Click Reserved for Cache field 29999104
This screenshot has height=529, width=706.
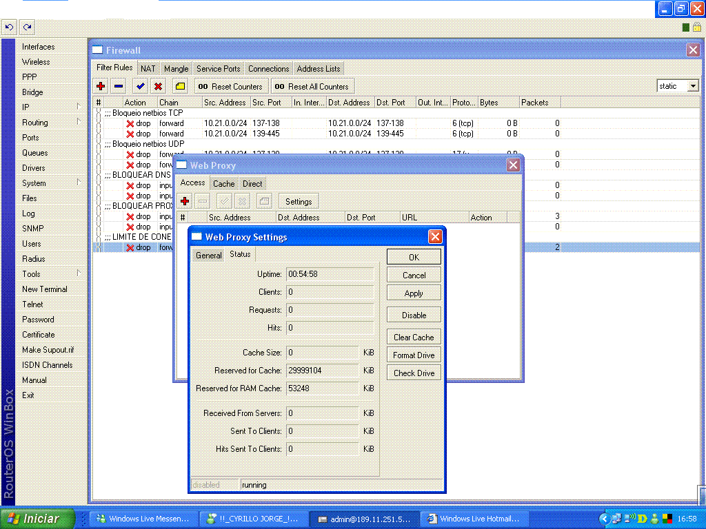pyautogui.click(x=323, y=371)
